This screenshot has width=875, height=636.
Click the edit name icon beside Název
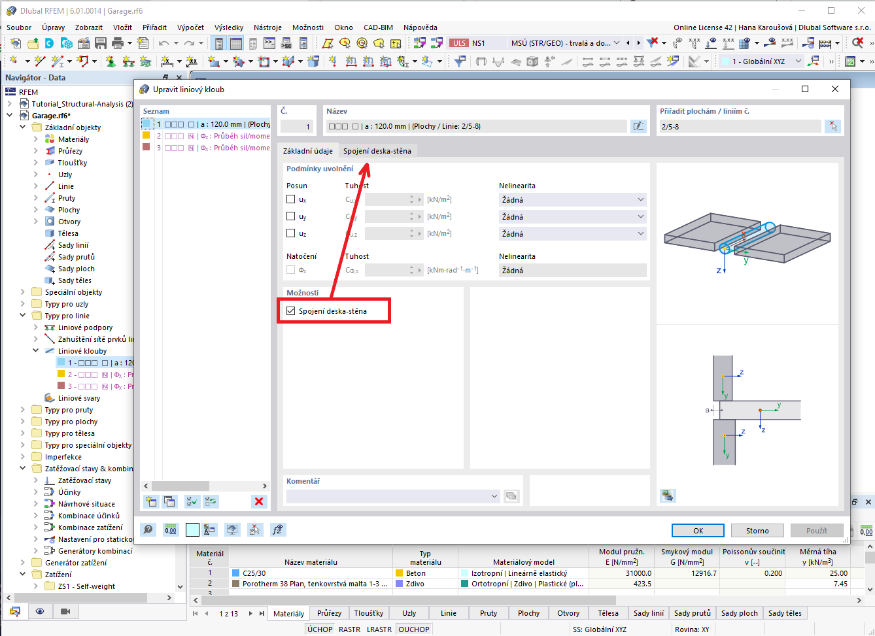click(x=638, y=126)
